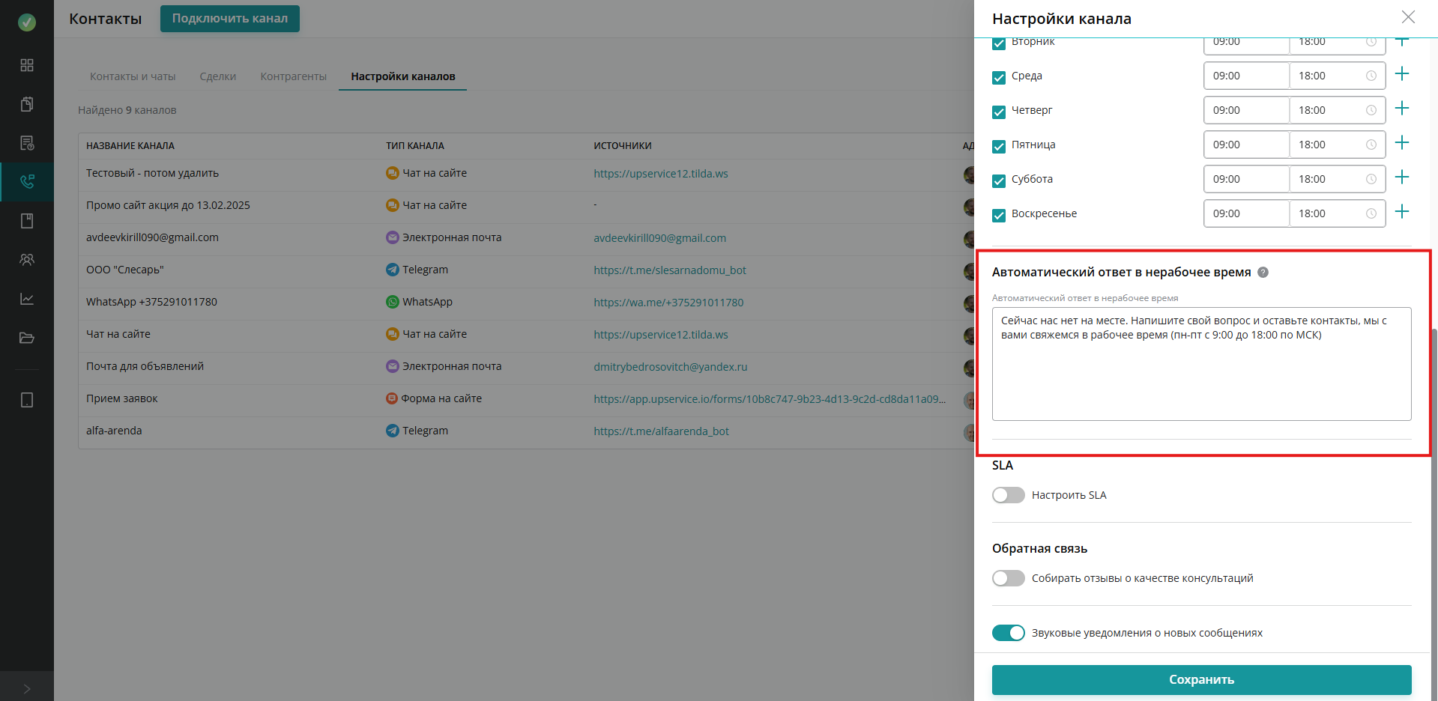Open clock picker in Среда time row

tap(1371, 76)
